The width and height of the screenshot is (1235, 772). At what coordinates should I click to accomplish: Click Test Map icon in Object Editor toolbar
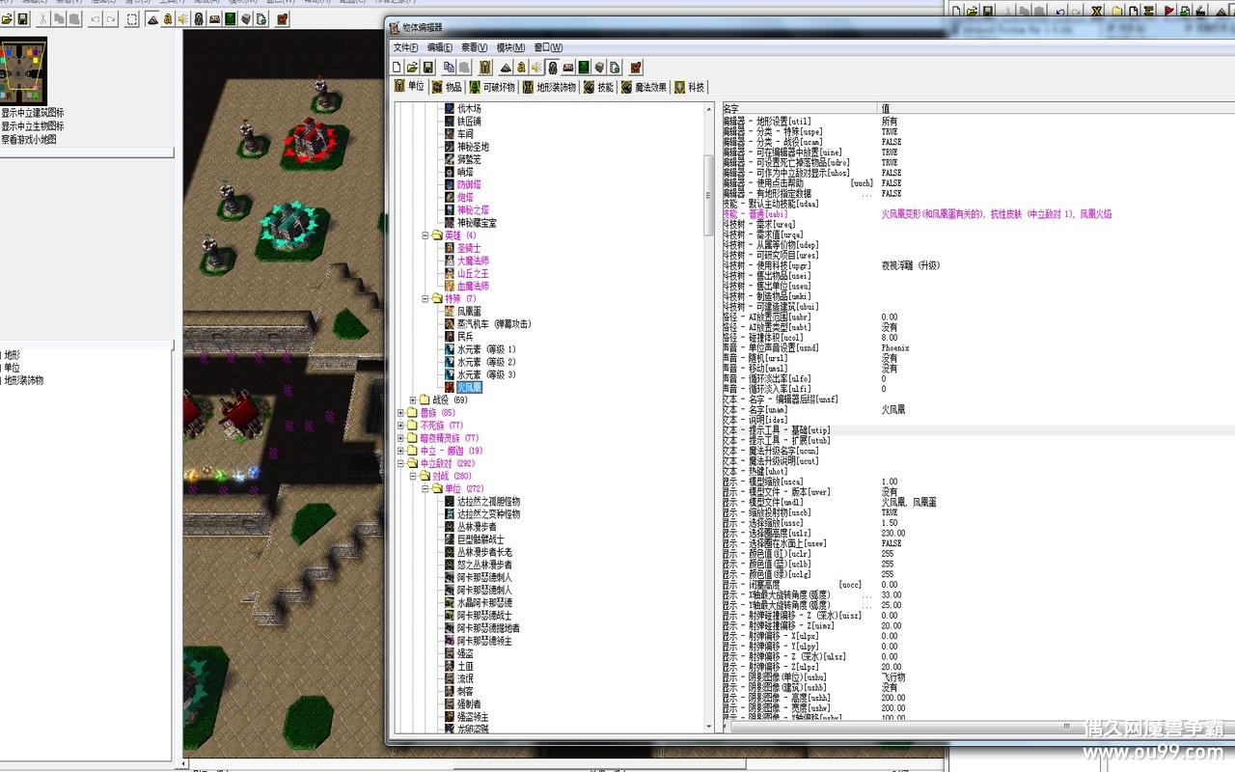click(636, 68)
